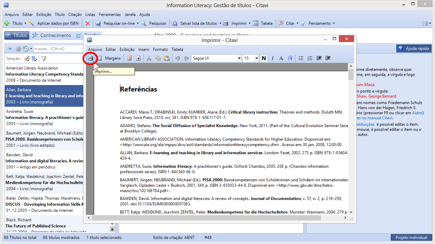Image resolution: width=435 pixels, height=244 pixels.
Task: Expand the Imprimir dropdown arrow in main toolbar
Action: tap(249, 23)
